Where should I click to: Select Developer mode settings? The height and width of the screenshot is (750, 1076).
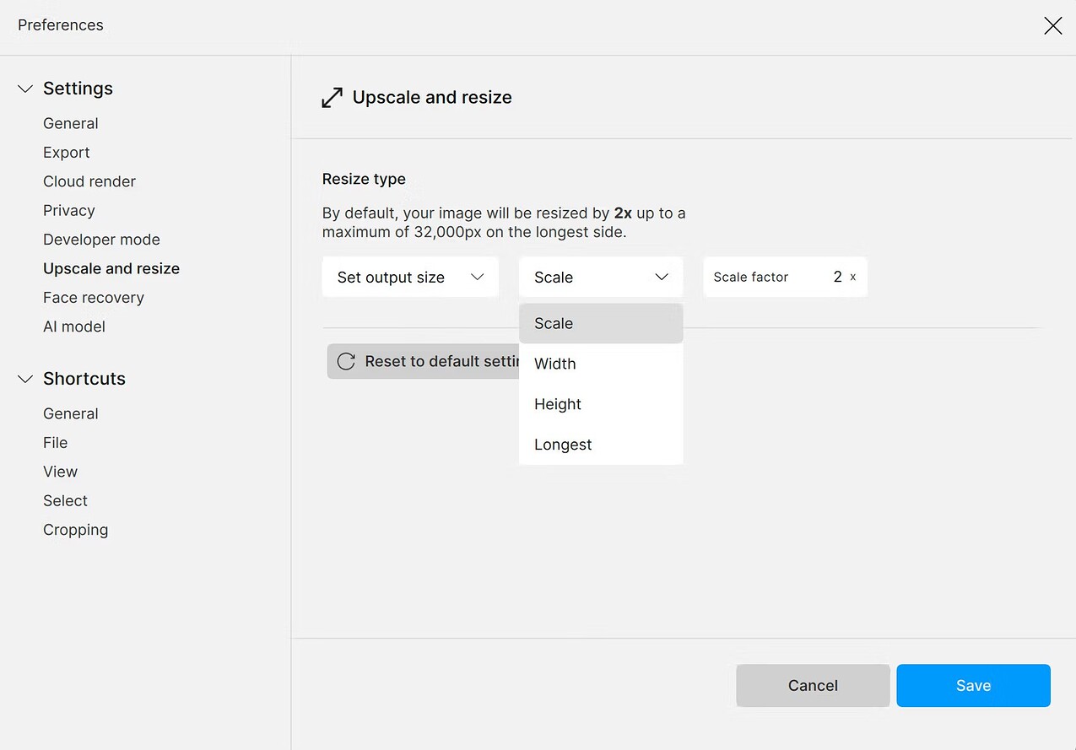click(101, 240)
